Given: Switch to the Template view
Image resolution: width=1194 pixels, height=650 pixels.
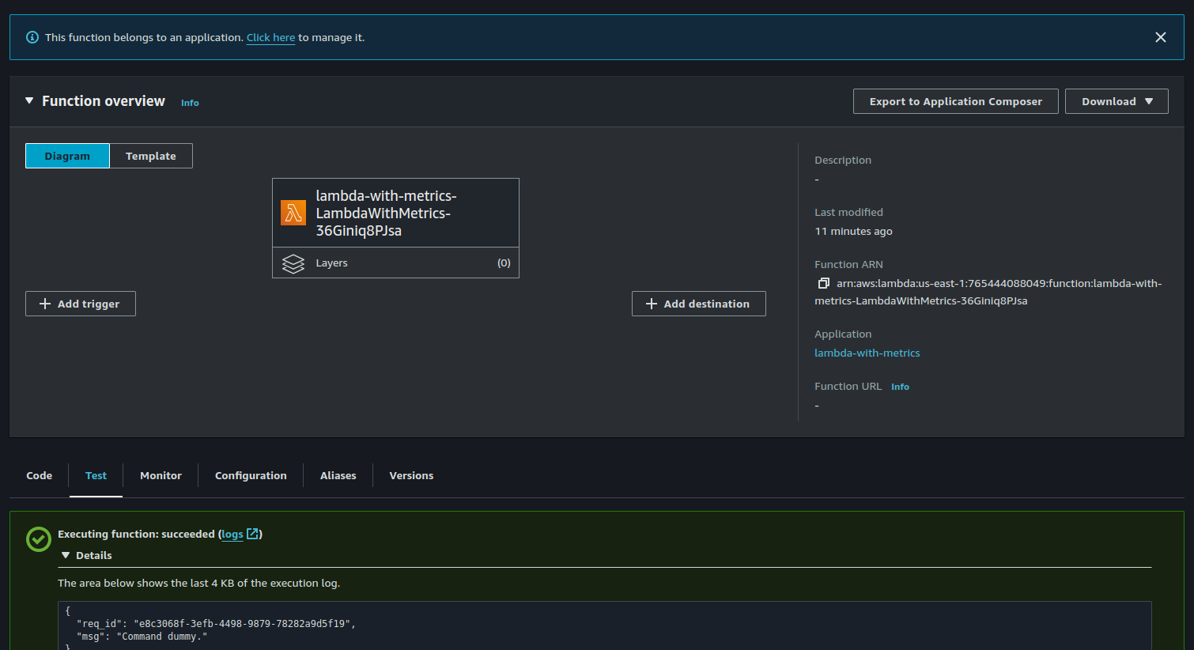Looking at the screenshot, I should (151, 156).
